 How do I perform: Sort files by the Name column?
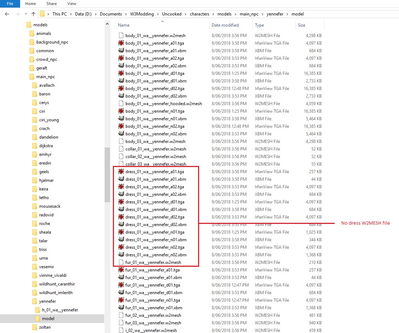pyautogui.click(x=124, y=25)
